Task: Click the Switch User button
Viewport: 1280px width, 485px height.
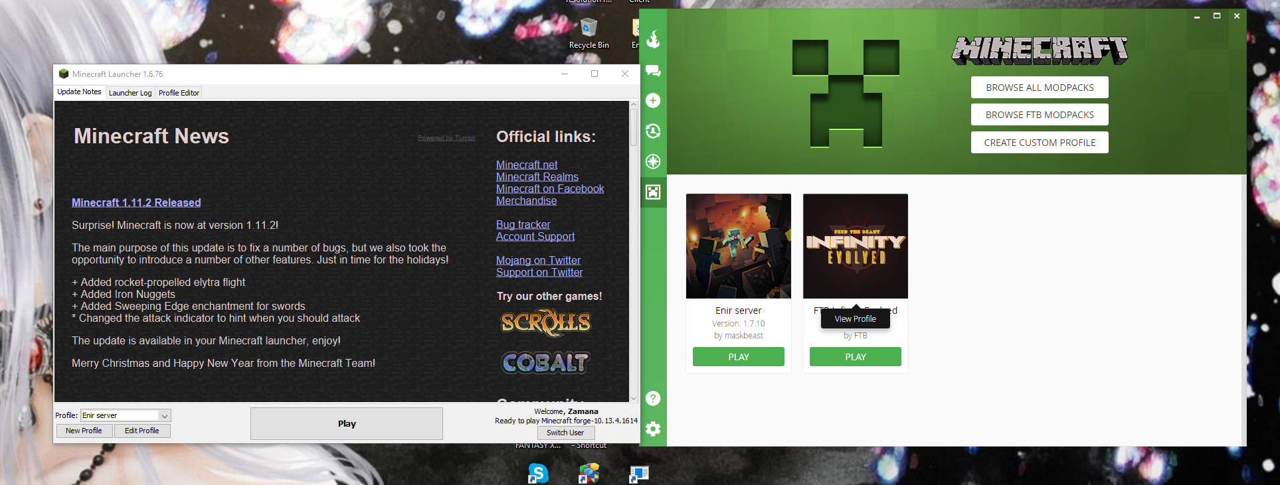Action: click(x=565, y=433)
